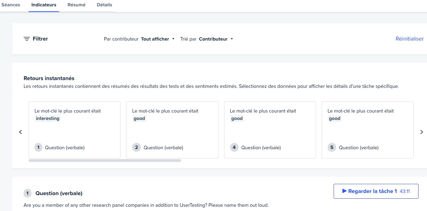Open the Trié par Contributeur dropdown
Image resolution: width=427 pixels, height=211 pixels.
pos(216,39)
